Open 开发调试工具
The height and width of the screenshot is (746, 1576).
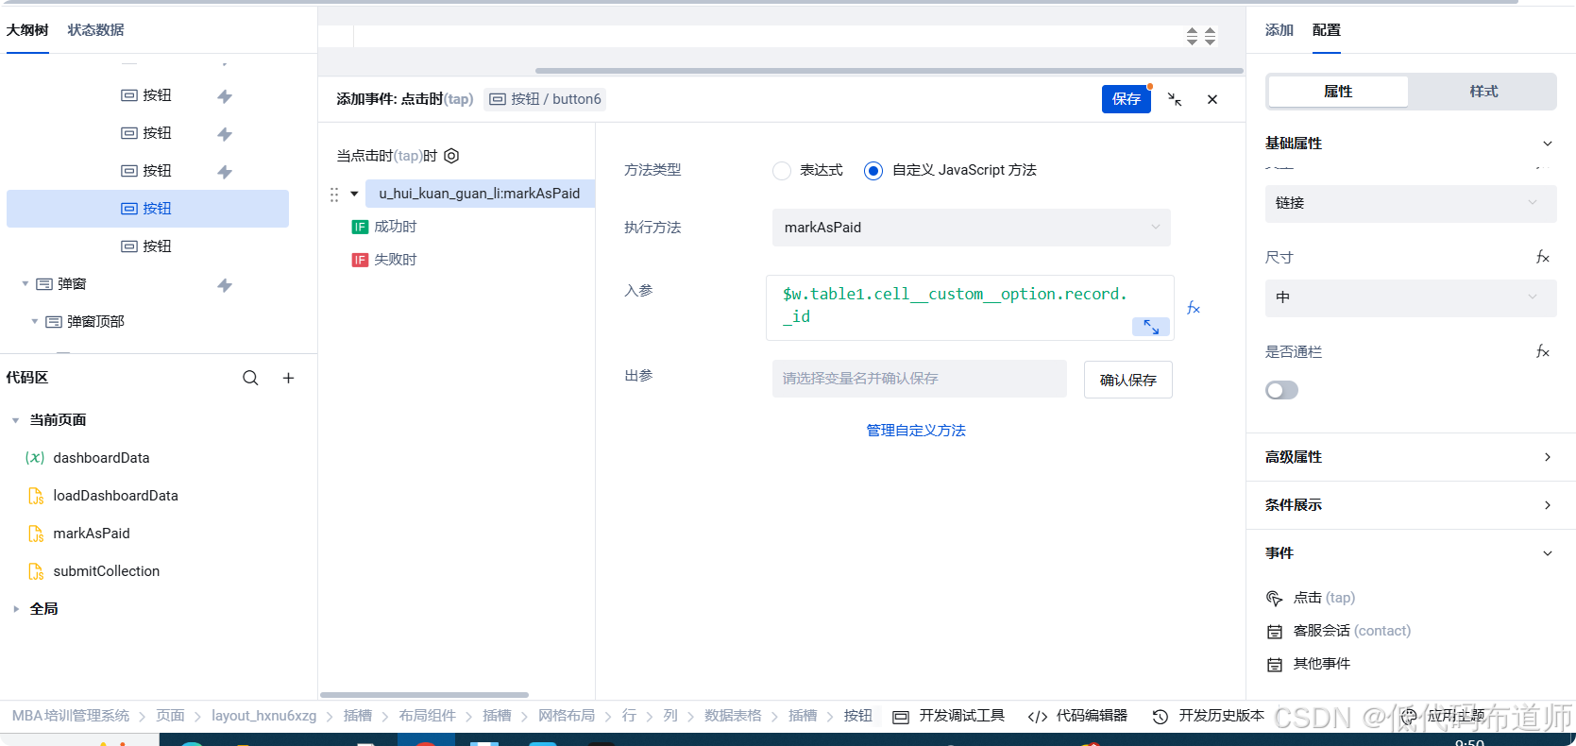click(x=949, y=716)
